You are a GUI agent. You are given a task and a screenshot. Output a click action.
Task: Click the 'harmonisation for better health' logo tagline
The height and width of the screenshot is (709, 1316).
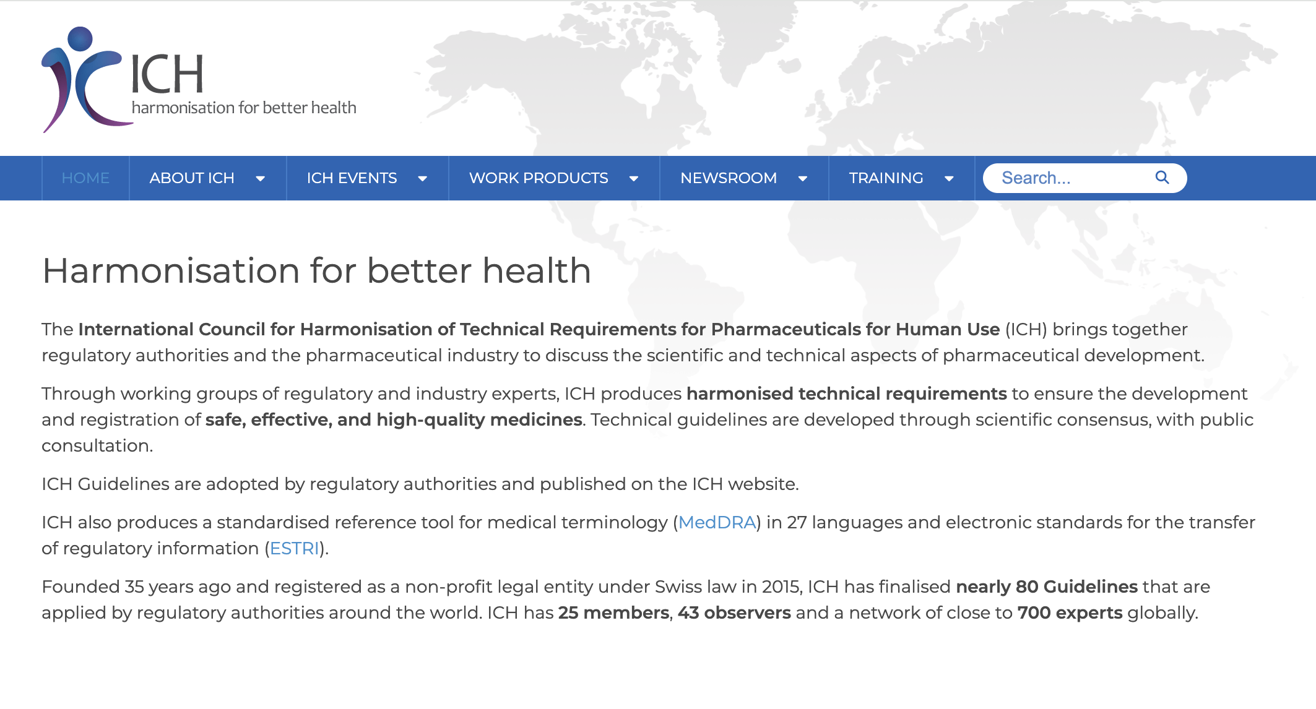click(x=244, y=108)
